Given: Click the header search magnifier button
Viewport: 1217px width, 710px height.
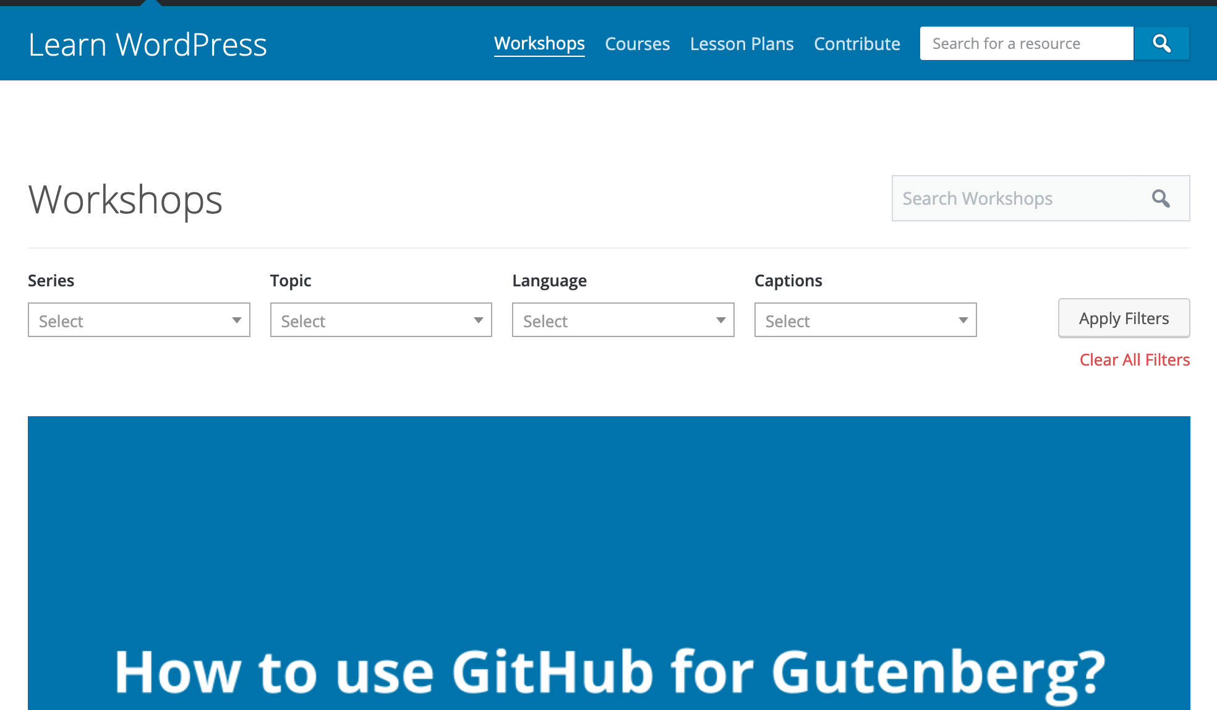Looking at the screenshot, I should (x=1161, y=43).
